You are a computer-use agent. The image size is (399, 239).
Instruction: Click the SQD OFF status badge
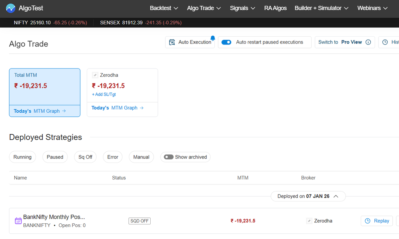click(140, 221)
